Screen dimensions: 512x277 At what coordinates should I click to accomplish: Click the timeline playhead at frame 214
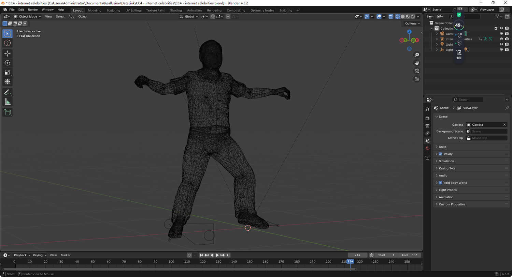click(350, 262)
